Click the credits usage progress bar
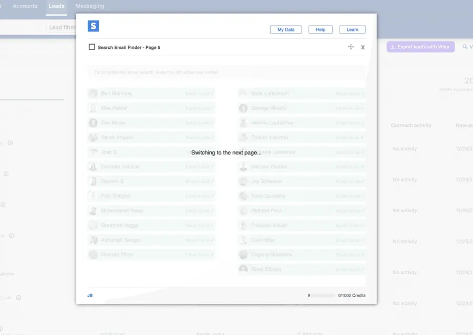Viewport: 473px width, 335px height. click(x=322, y=296)
